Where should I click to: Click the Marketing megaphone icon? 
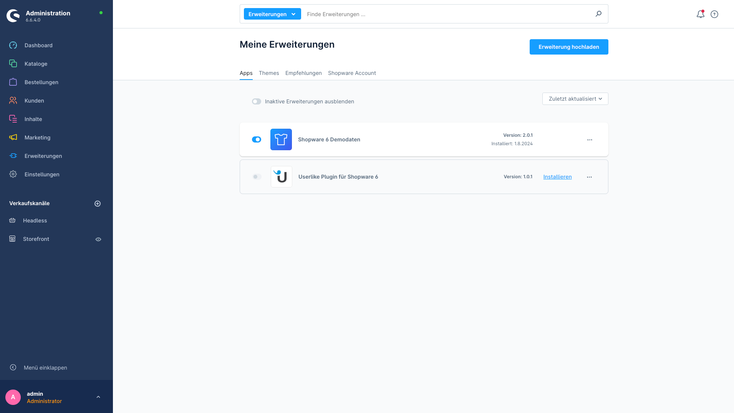tap(13, 138)
